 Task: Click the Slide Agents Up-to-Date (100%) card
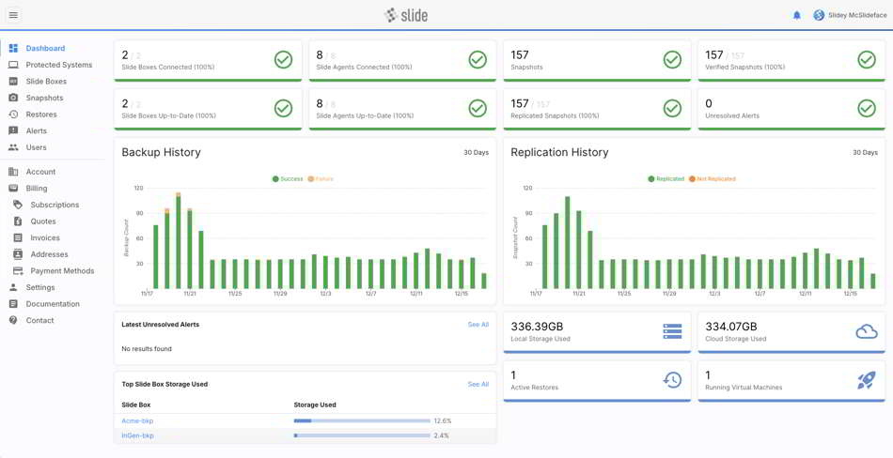coord(402,109)
